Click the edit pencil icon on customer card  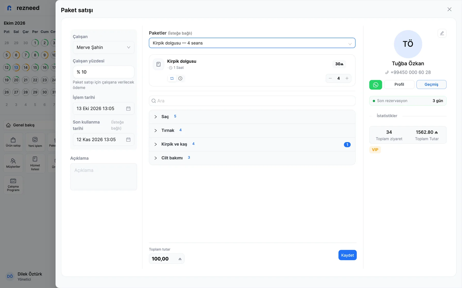(x=442, y=33)
